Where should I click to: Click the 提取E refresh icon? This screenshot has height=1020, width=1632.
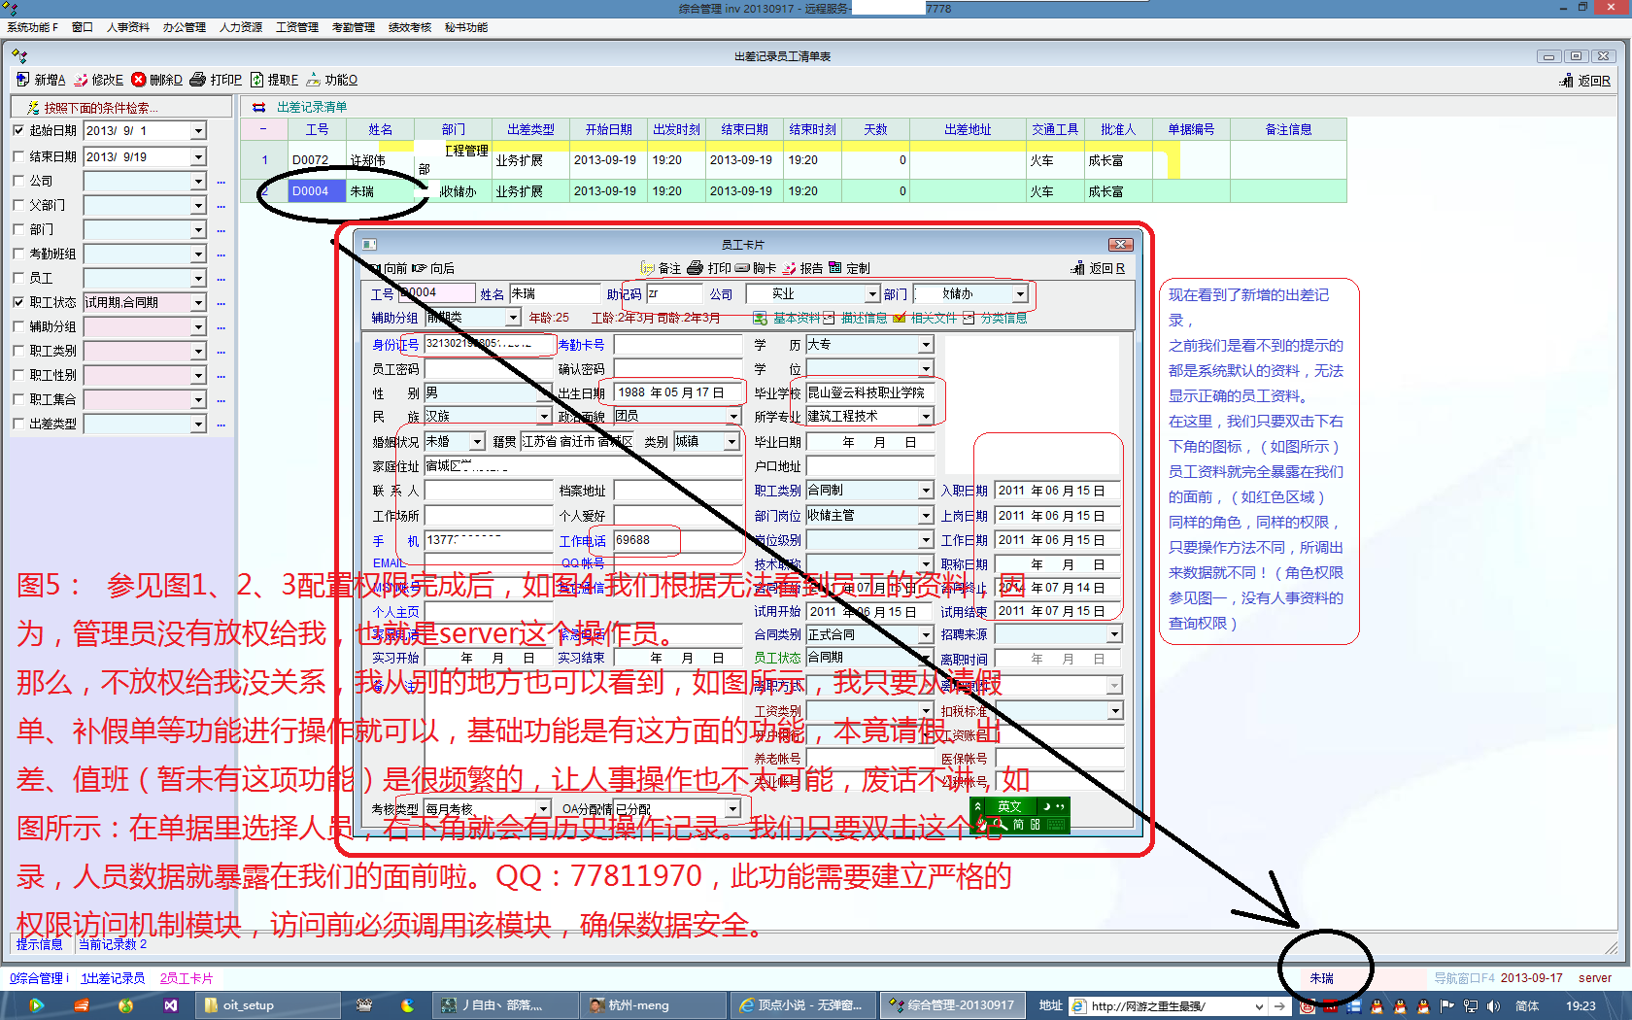[x=256, y=80]
